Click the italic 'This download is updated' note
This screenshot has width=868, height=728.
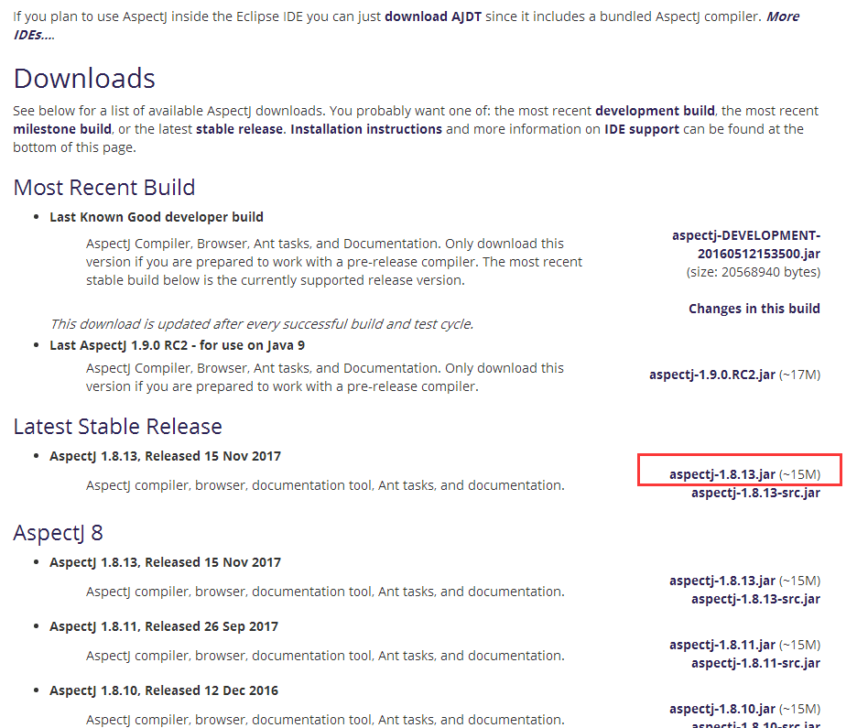click(x=262, y=324)
